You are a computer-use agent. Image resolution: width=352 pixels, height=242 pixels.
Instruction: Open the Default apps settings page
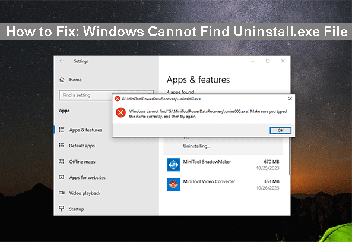[82, 146]
